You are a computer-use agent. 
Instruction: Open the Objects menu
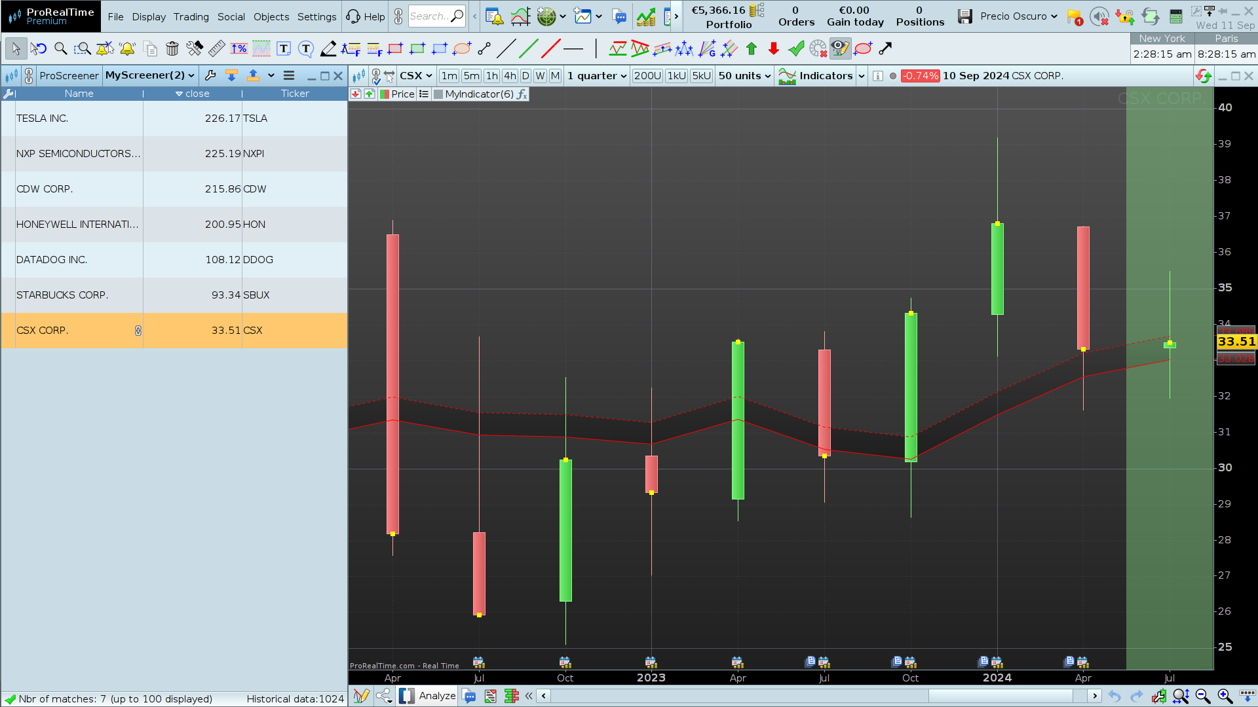[x=271, y=16]
